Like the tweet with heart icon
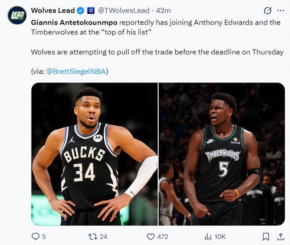This screenshot has width=290, height=245. [x=151, y=237]
